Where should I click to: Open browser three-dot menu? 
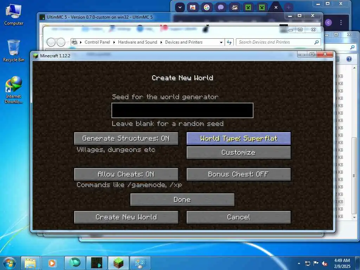click(x=341, y=22)
